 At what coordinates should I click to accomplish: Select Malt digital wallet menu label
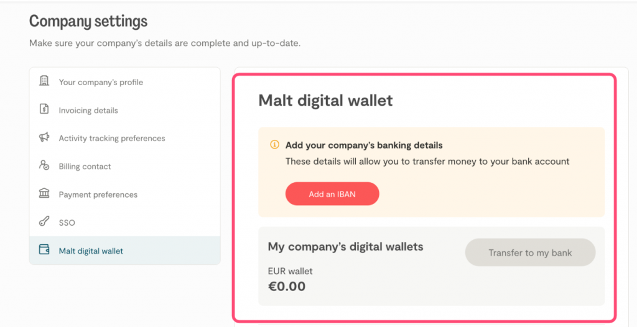91,251
